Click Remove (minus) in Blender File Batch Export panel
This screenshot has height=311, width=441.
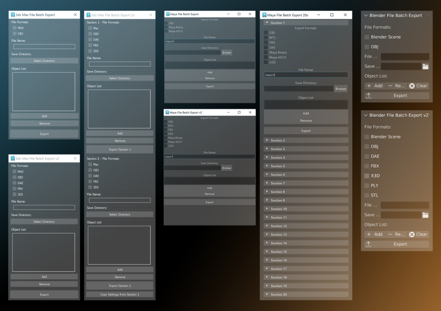396,86
